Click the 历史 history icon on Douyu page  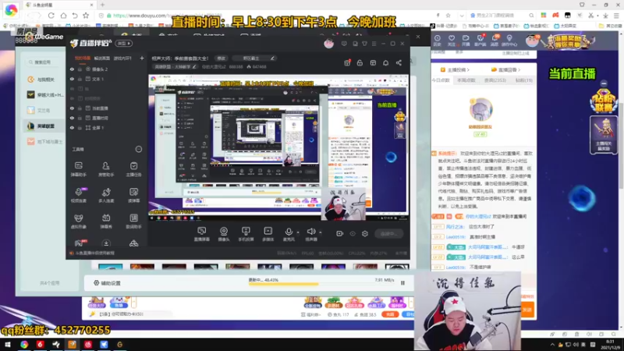point(437,41)
